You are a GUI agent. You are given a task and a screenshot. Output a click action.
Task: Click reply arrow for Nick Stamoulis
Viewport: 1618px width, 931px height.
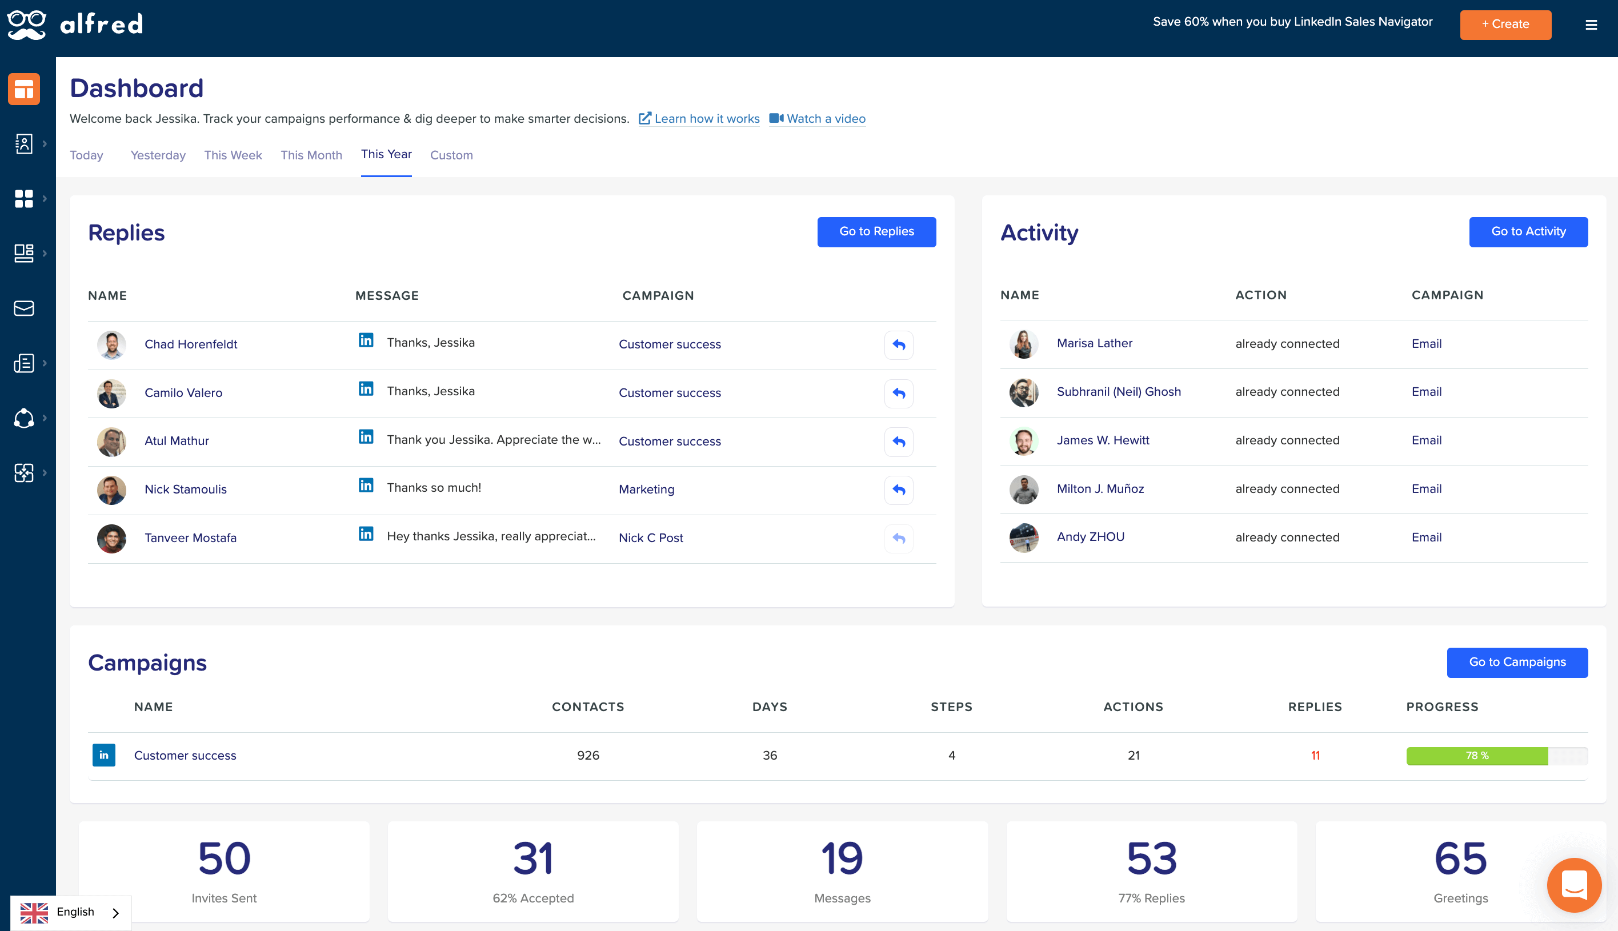pyautogui.click(x=898, y=490)
